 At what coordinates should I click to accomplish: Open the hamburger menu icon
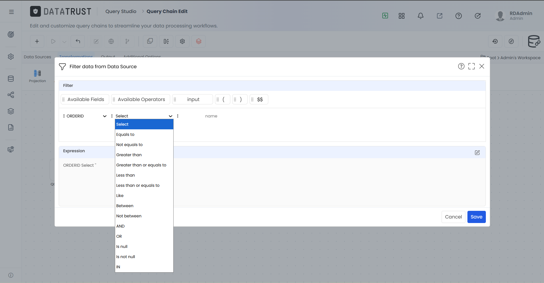(x=11, y=12)
